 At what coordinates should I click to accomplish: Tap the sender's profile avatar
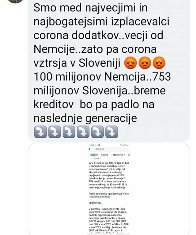(x=16, y=1)
